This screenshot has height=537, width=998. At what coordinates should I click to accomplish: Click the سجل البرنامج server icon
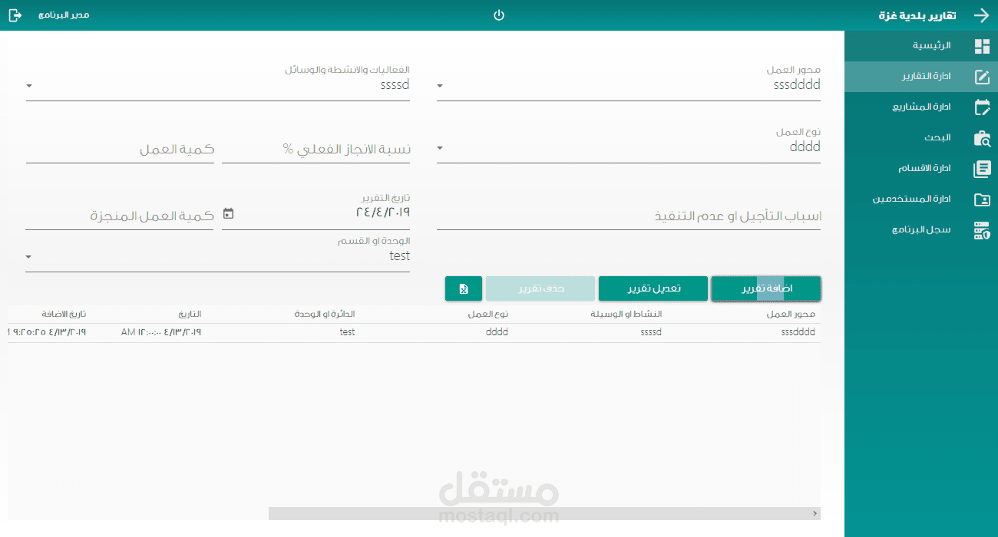pyautogui.click(x=982, y=230)
